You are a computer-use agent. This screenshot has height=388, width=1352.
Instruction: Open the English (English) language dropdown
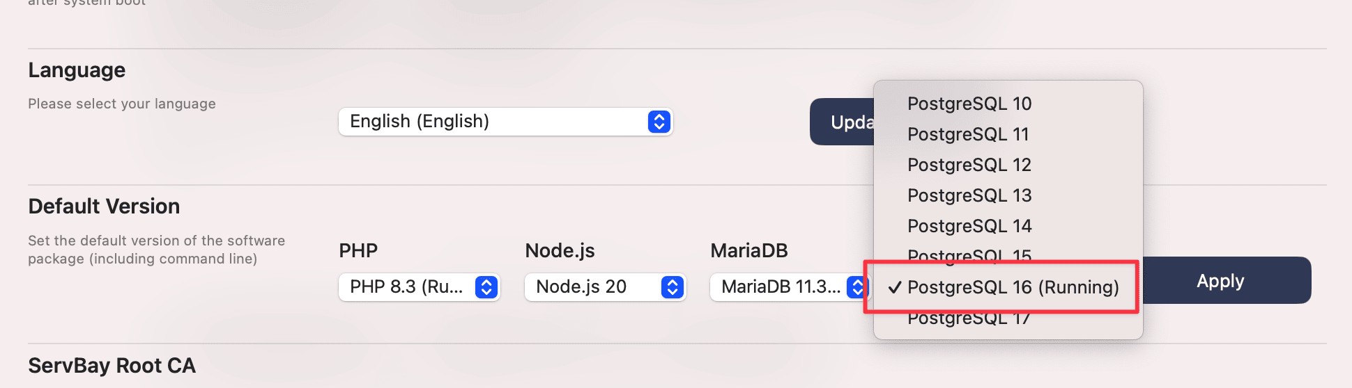click(505, 122)
